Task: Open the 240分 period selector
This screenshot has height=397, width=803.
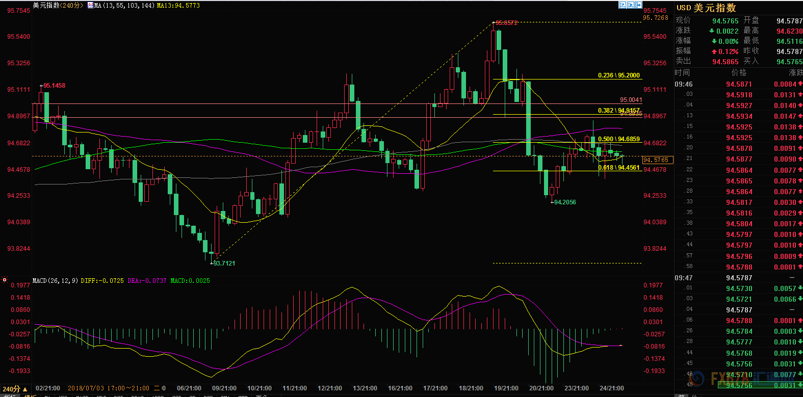Action: coord(15,389)
